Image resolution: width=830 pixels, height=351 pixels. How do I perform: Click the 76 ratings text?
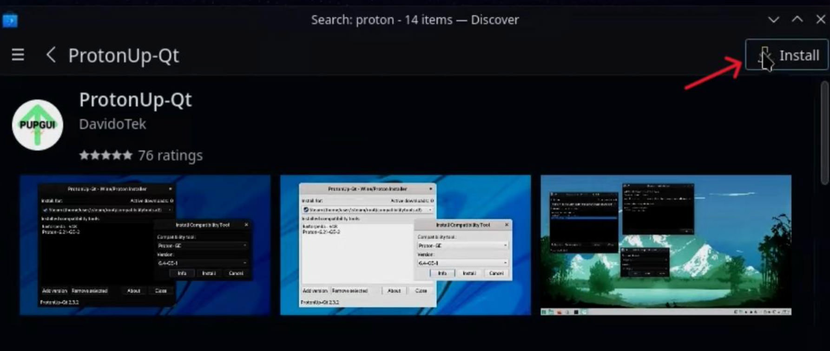170,155
